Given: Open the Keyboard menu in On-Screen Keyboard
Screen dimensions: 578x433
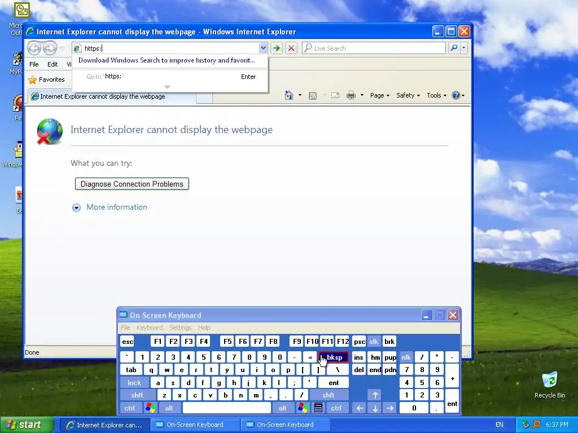Looking at the screenshot, I should (x=150, y=328).
